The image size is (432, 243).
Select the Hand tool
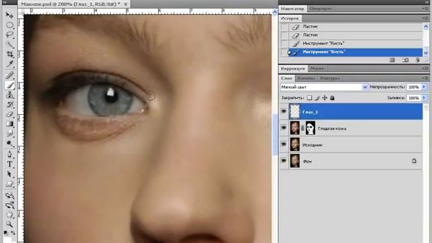9,215
